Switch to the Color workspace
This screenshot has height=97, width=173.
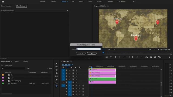72,1
